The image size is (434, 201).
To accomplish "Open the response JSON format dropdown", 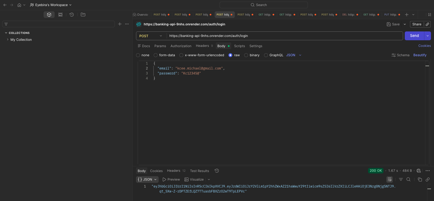I will click(x=147, y=179).
